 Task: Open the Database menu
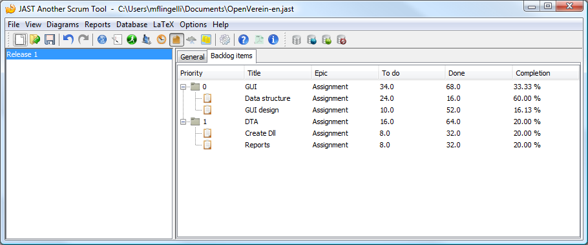(x=132, y=25)
